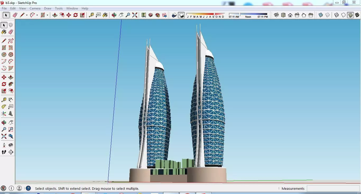The image size is (361, 194).
Task: Click the sign-in person status icon
Action: click(19, 188)
